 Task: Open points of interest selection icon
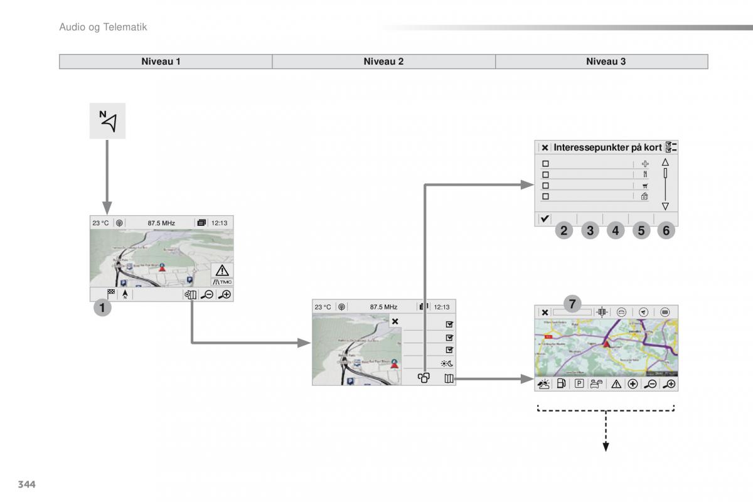click(424, 378)
